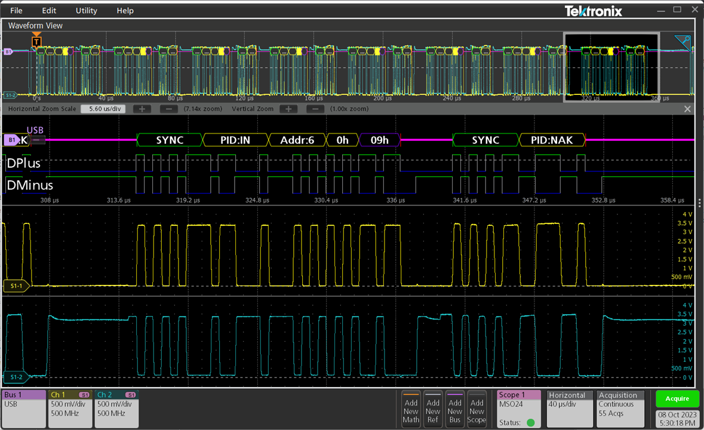Click the 0h decoded field

coord(343,140)
